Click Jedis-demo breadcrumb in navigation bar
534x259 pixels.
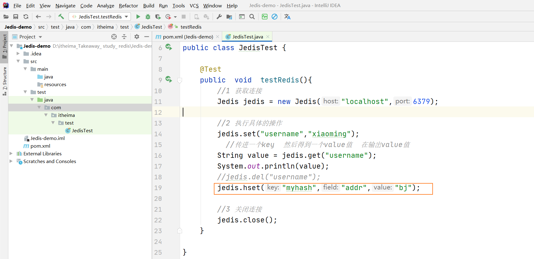(18, 27)
